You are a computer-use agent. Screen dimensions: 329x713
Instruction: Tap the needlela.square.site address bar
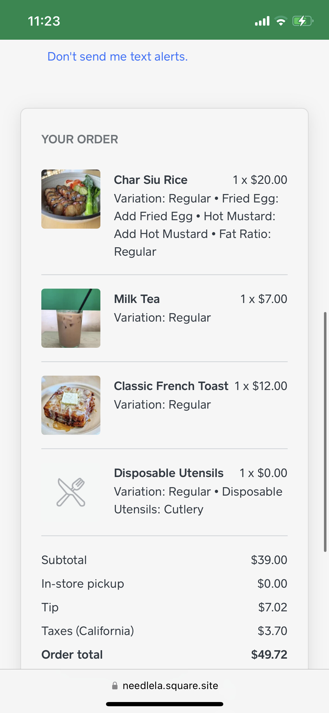tap(170, 686)
